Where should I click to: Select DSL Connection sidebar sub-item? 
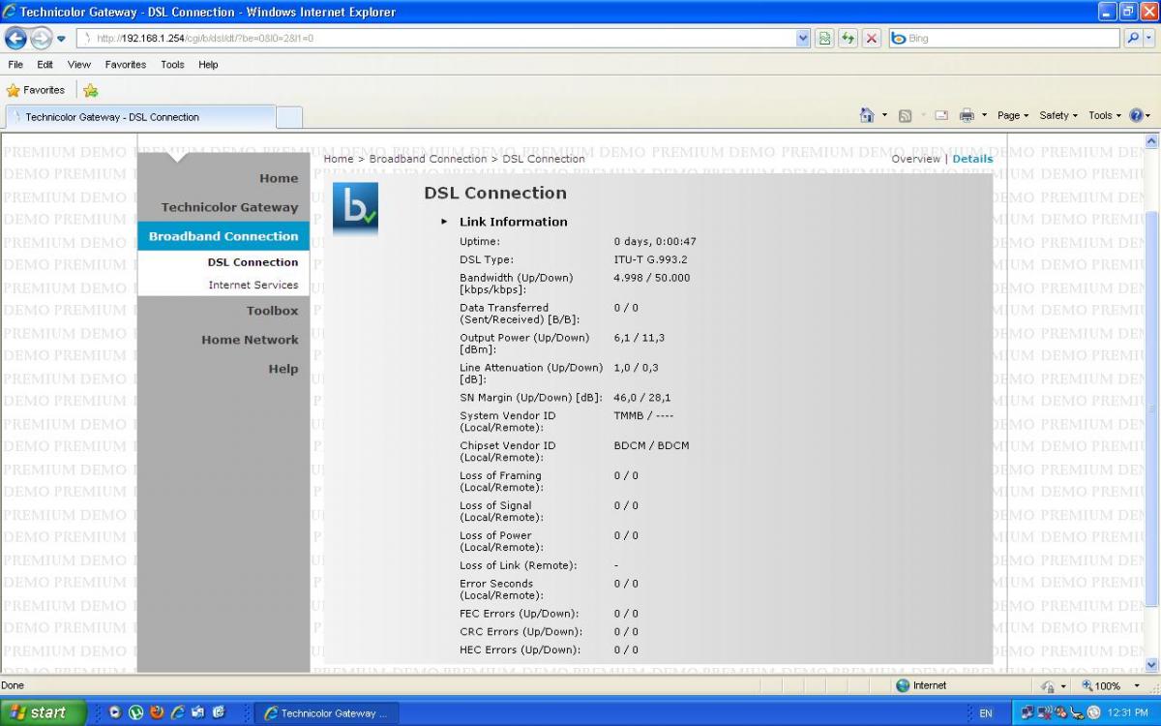click(253, 262)
